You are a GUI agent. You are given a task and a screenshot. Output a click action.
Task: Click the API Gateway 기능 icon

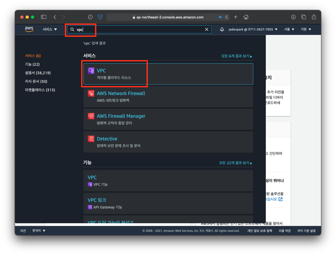coord(90,207)
